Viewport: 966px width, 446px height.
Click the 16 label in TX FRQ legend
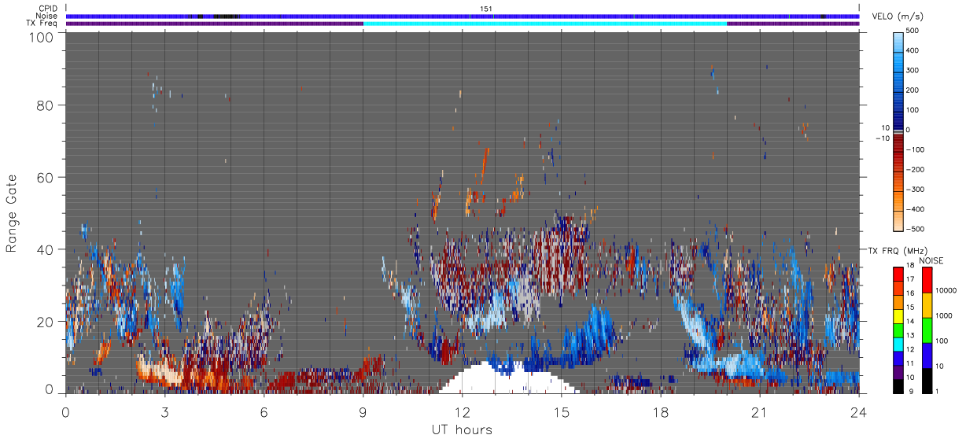[912, 295]
